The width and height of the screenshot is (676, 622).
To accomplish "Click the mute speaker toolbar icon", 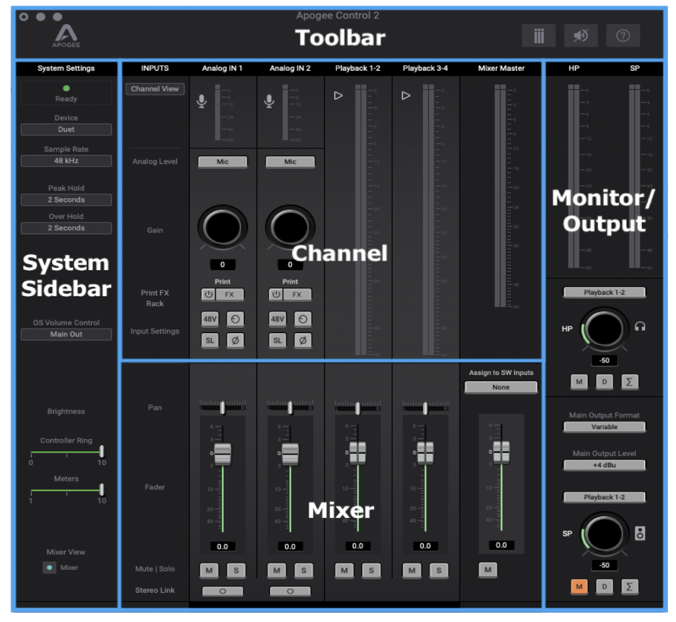I will [580, 35].
